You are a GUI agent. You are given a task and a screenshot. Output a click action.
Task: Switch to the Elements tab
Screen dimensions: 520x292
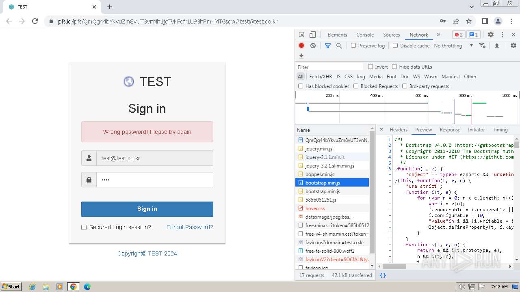(337, 35)
